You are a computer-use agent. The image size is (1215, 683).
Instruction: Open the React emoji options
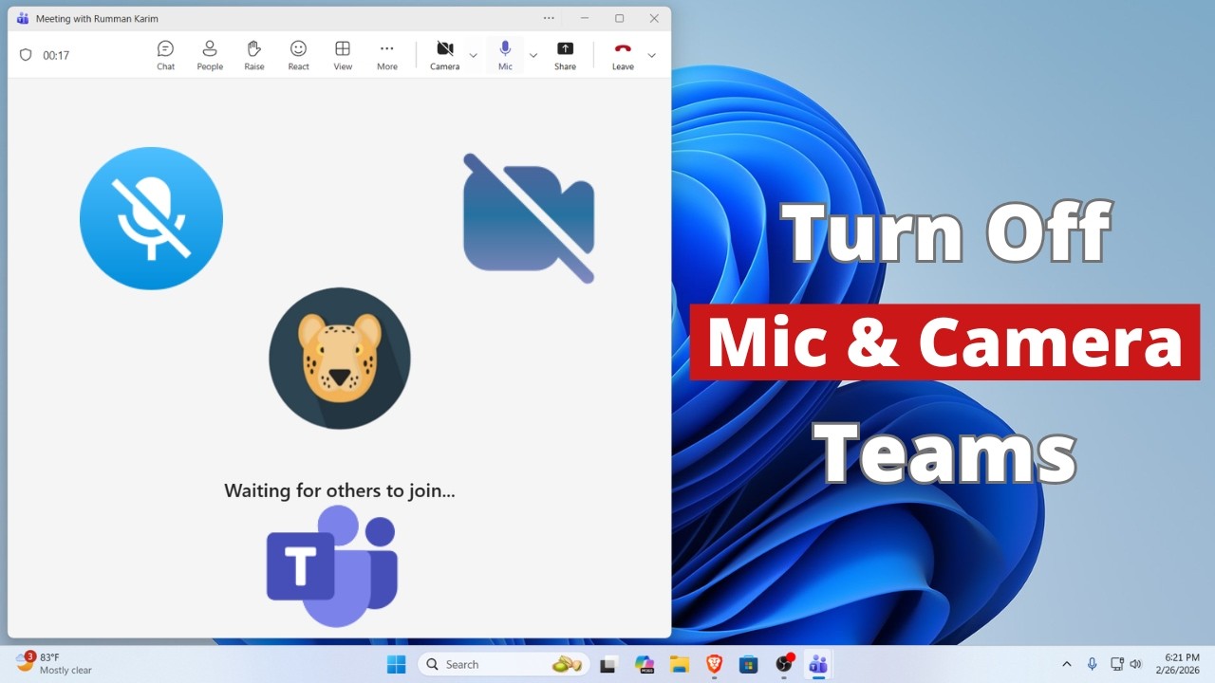tap(298, 55)
